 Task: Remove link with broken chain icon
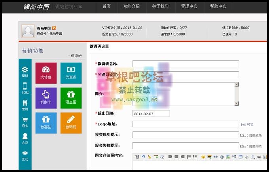(222, 157)
